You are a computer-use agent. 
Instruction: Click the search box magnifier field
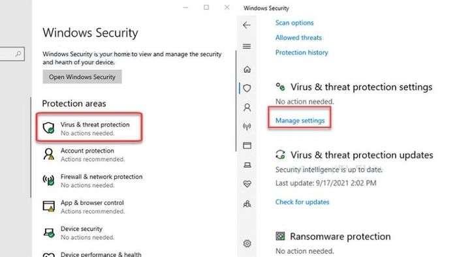point(12,54)
